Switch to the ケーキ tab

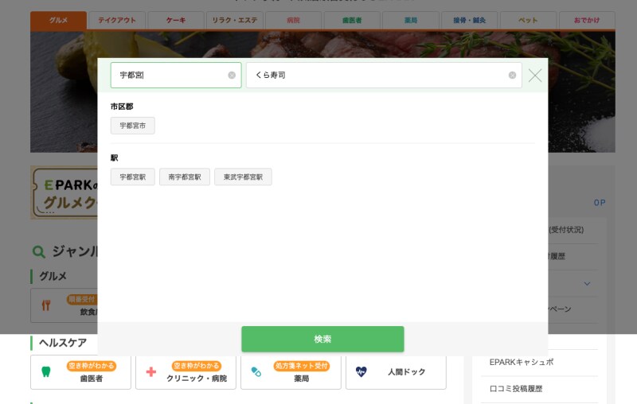coord(176,21)
